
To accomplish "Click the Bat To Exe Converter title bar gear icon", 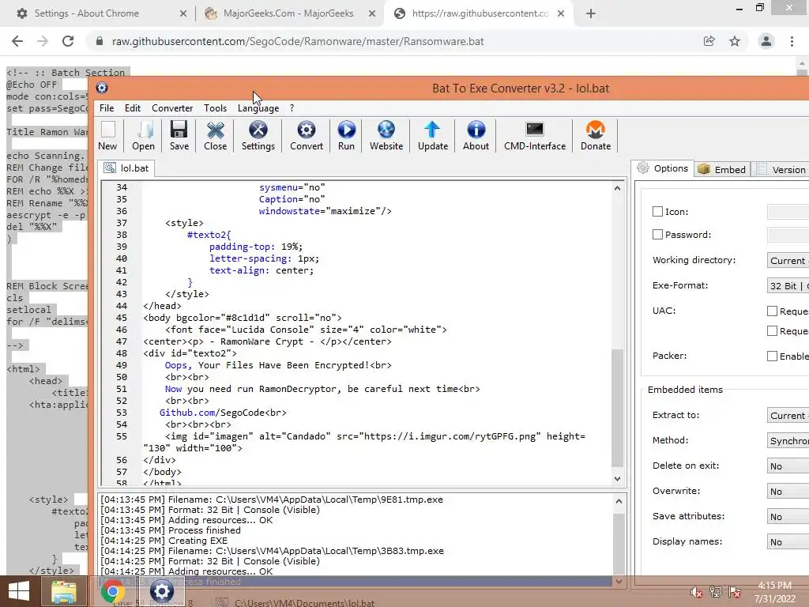I will point(102,88).
